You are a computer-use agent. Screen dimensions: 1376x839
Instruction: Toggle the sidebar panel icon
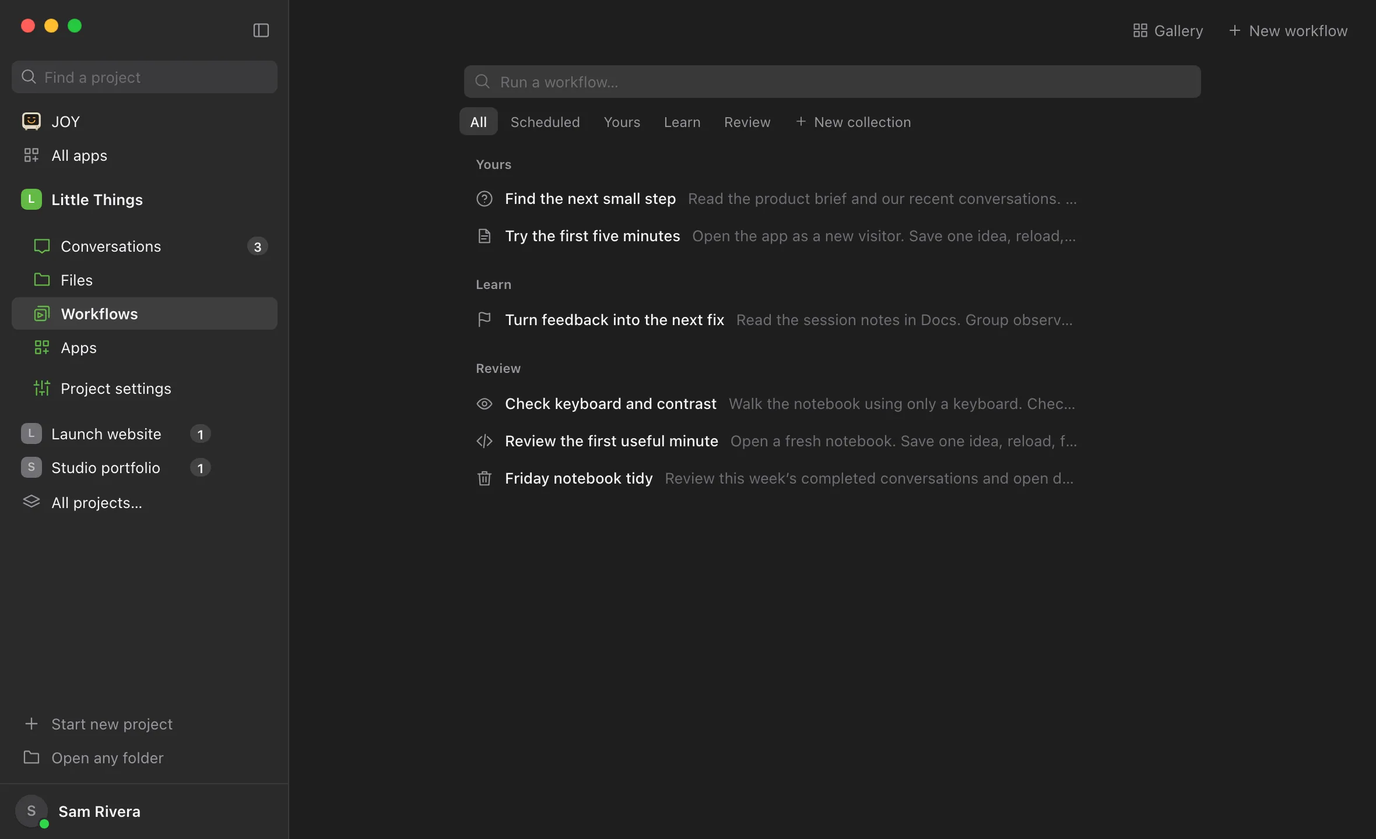[x=261, y=30]
